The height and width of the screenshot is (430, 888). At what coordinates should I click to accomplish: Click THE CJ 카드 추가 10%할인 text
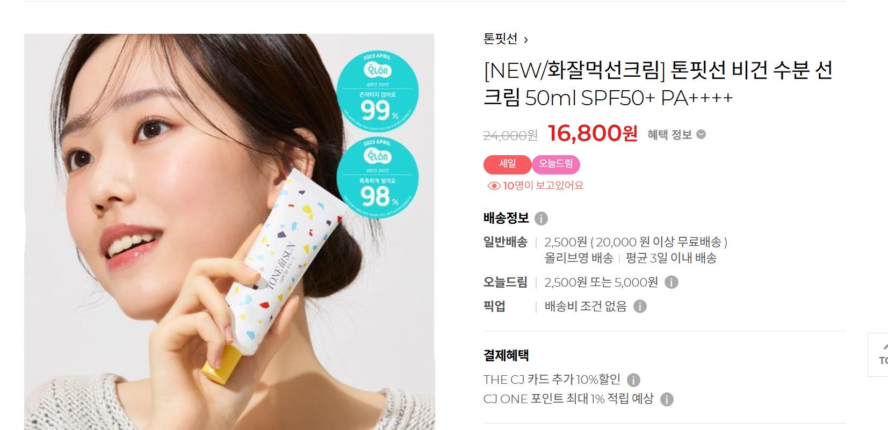552,380
